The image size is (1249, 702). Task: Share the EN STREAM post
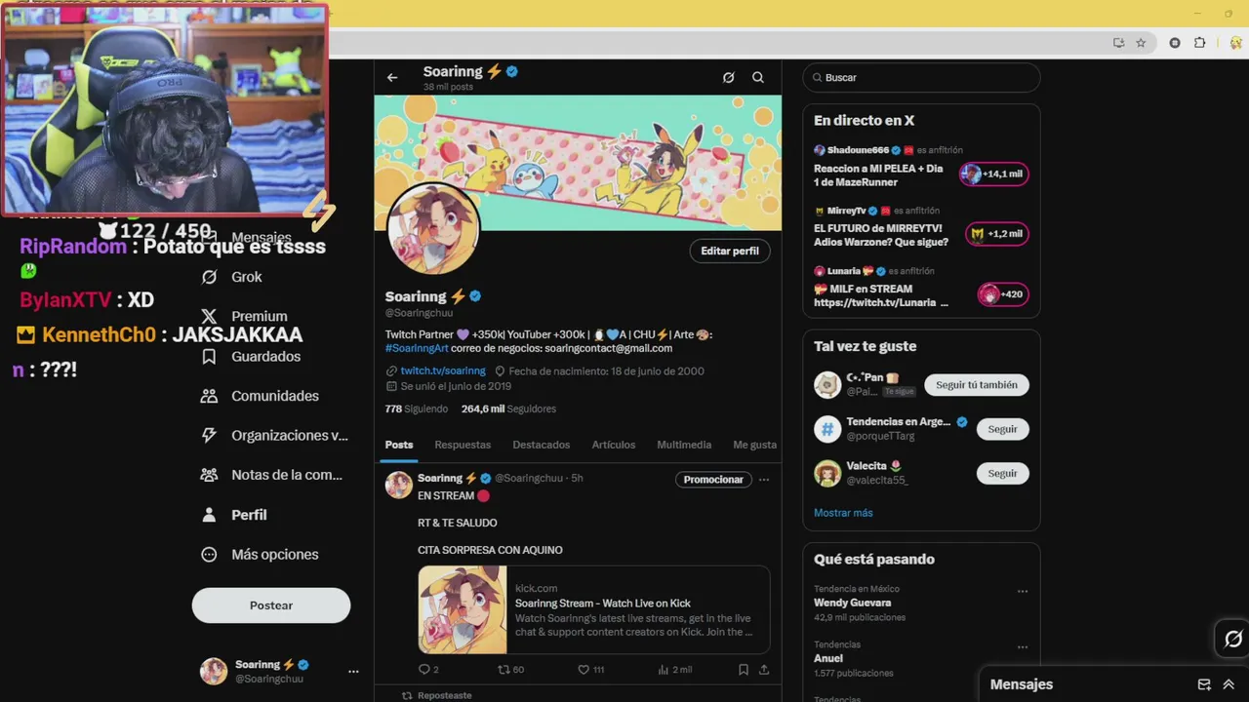[764, 670]
